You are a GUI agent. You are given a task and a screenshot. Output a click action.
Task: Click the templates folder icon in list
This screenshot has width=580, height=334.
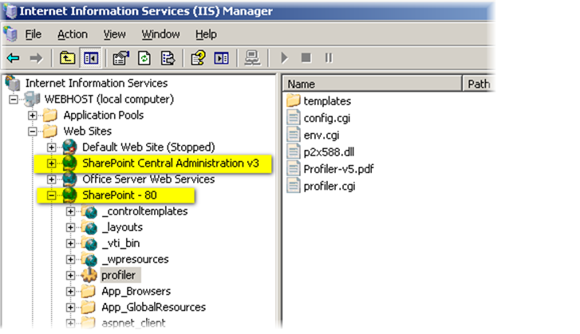[294, 100]
